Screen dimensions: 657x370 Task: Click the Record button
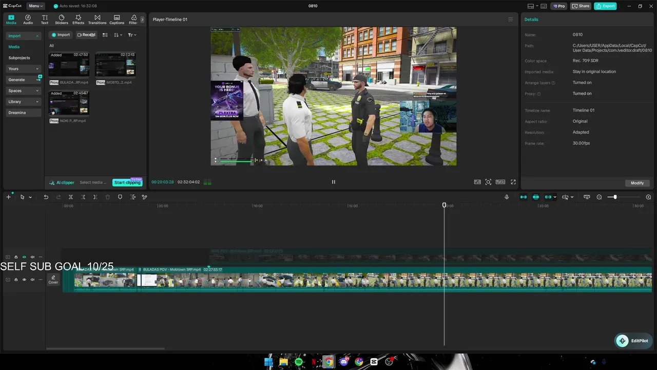pyautogui.click(x=86, y=35)
